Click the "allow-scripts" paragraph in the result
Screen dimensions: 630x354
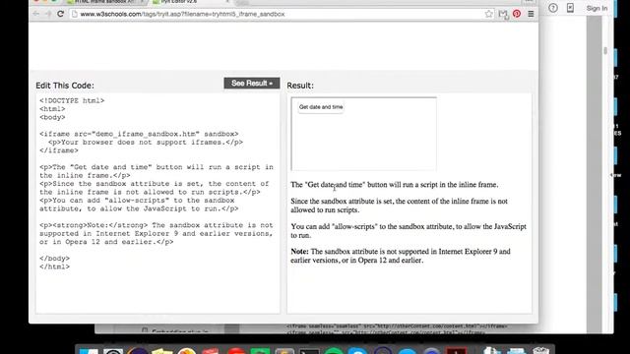409,231
